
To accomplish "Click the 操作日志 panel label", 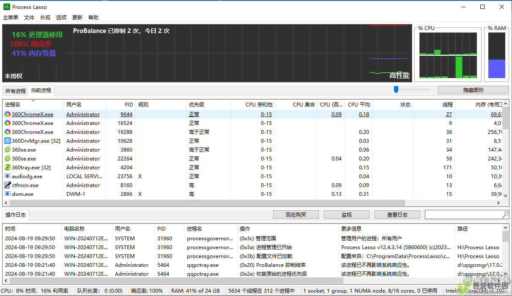I will [16, 215].
